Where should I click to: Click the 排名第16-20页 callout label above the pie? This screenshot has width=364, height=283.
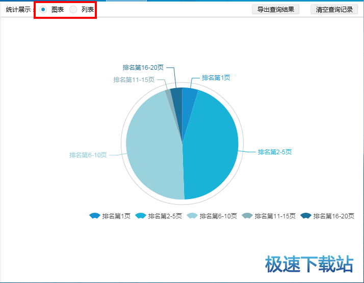pos(143,68)
